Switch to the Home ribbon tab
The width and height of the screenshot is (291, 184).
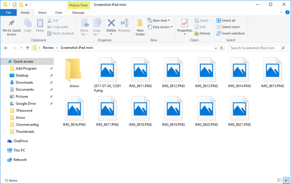point(25,13)
